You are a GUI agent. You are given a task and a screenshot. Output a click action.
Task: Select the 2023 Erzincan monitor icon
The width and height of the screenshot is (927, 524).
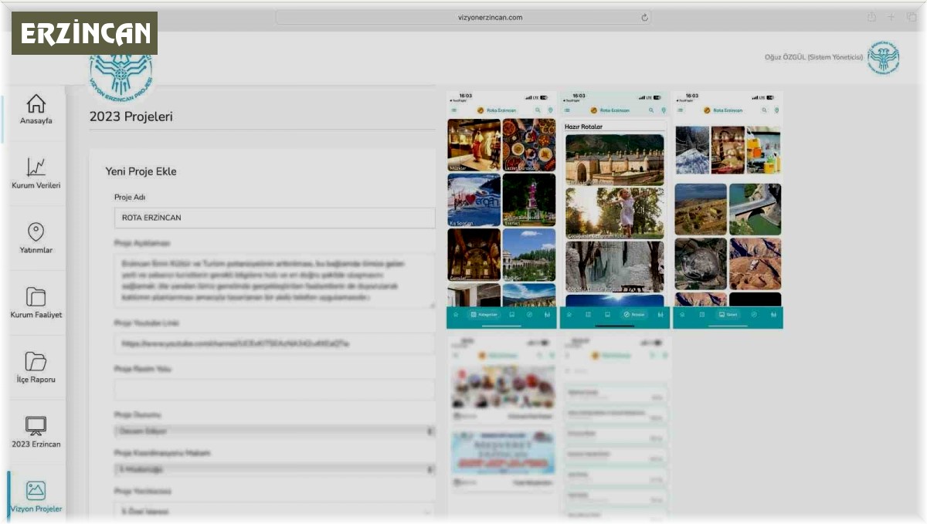click(36, 426)
